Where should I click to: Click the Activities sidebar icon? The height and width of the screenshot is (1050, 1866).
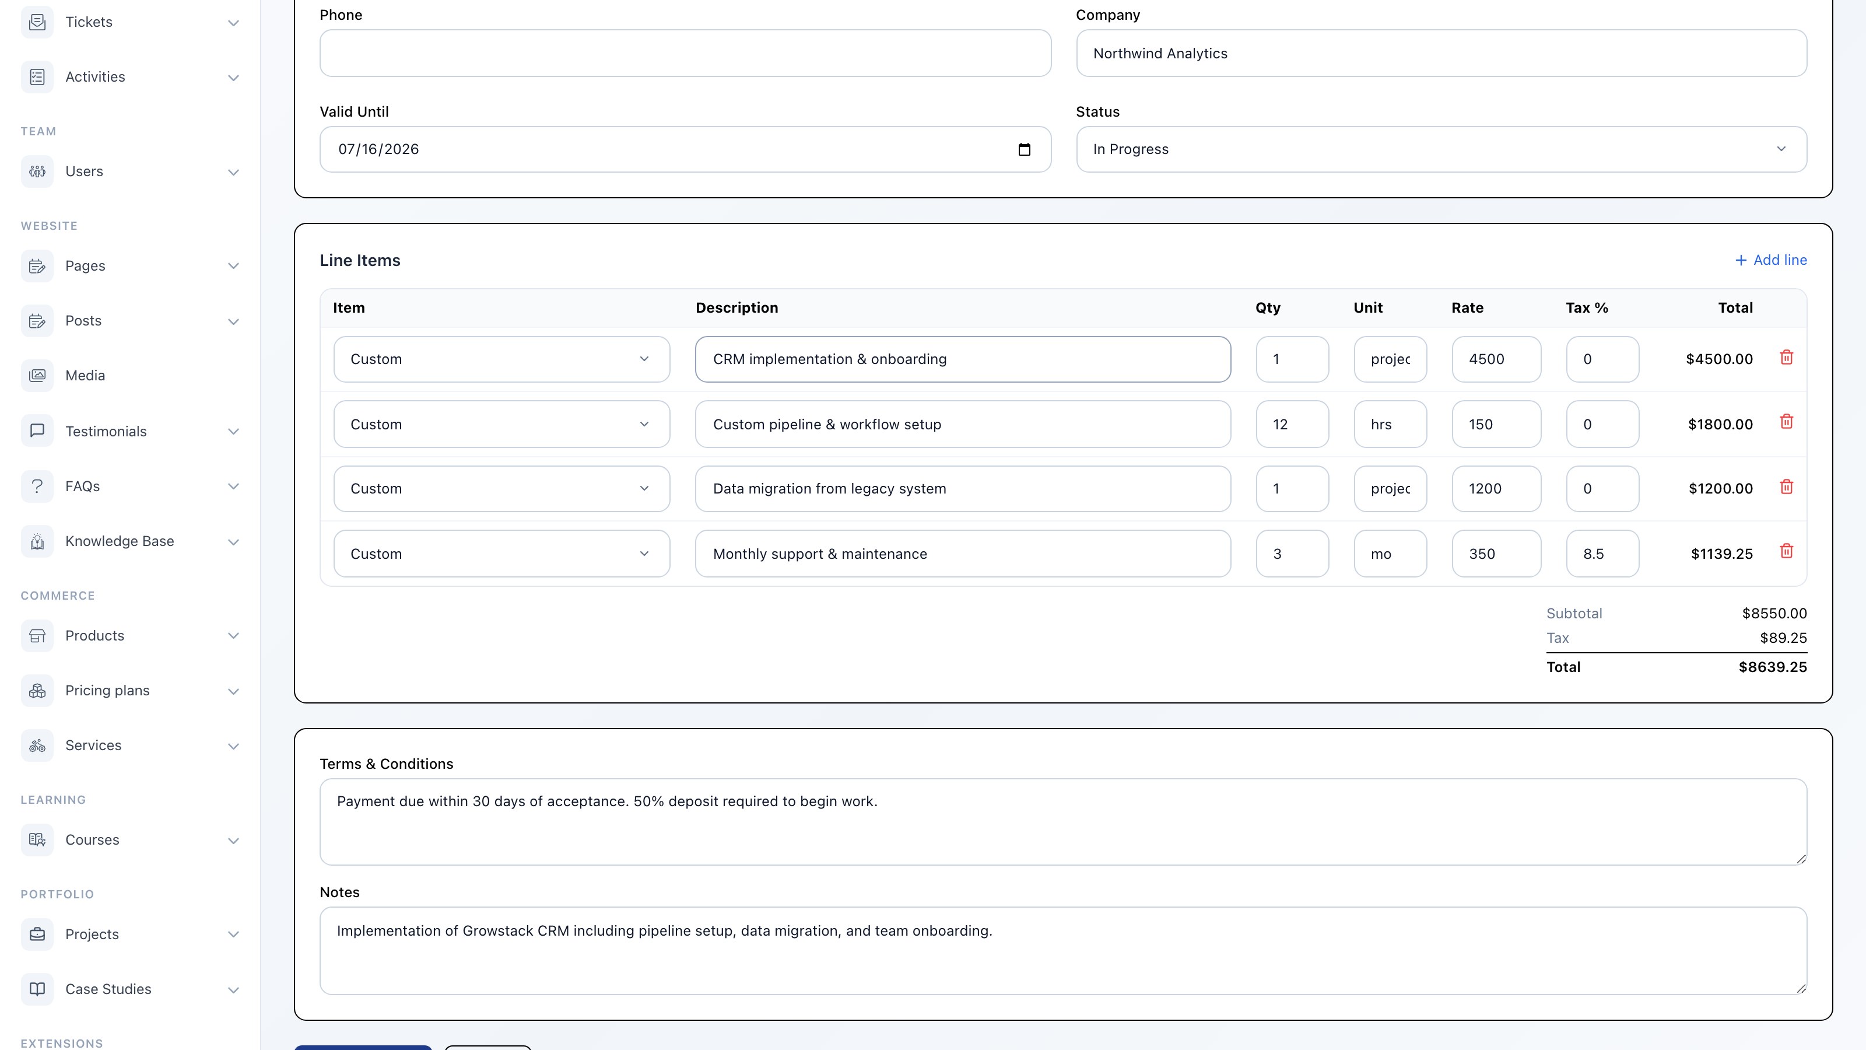click(37, 77)
